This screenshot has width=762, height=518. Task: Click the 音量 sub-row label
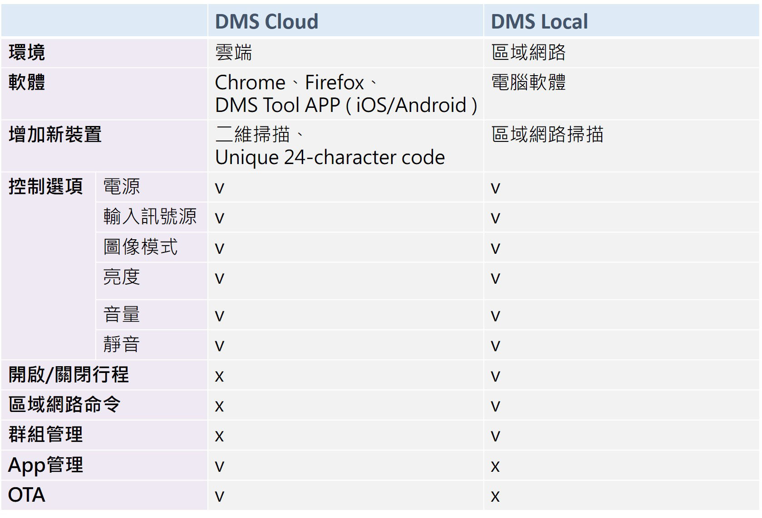pos(122,315)
